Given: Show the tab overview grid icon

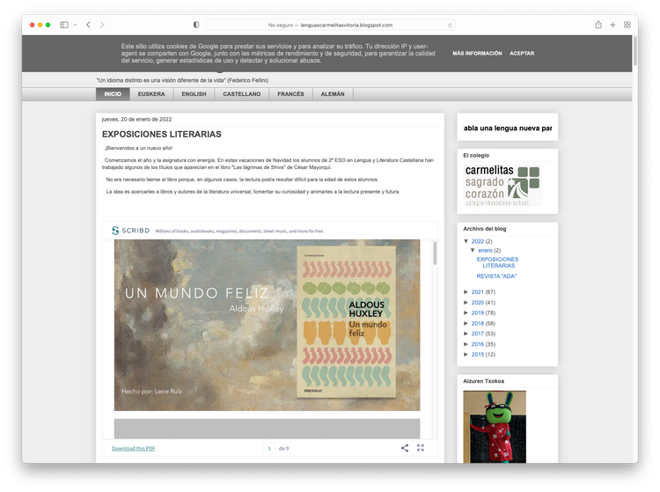Looking at the screenshot, I should coord(627,25).
